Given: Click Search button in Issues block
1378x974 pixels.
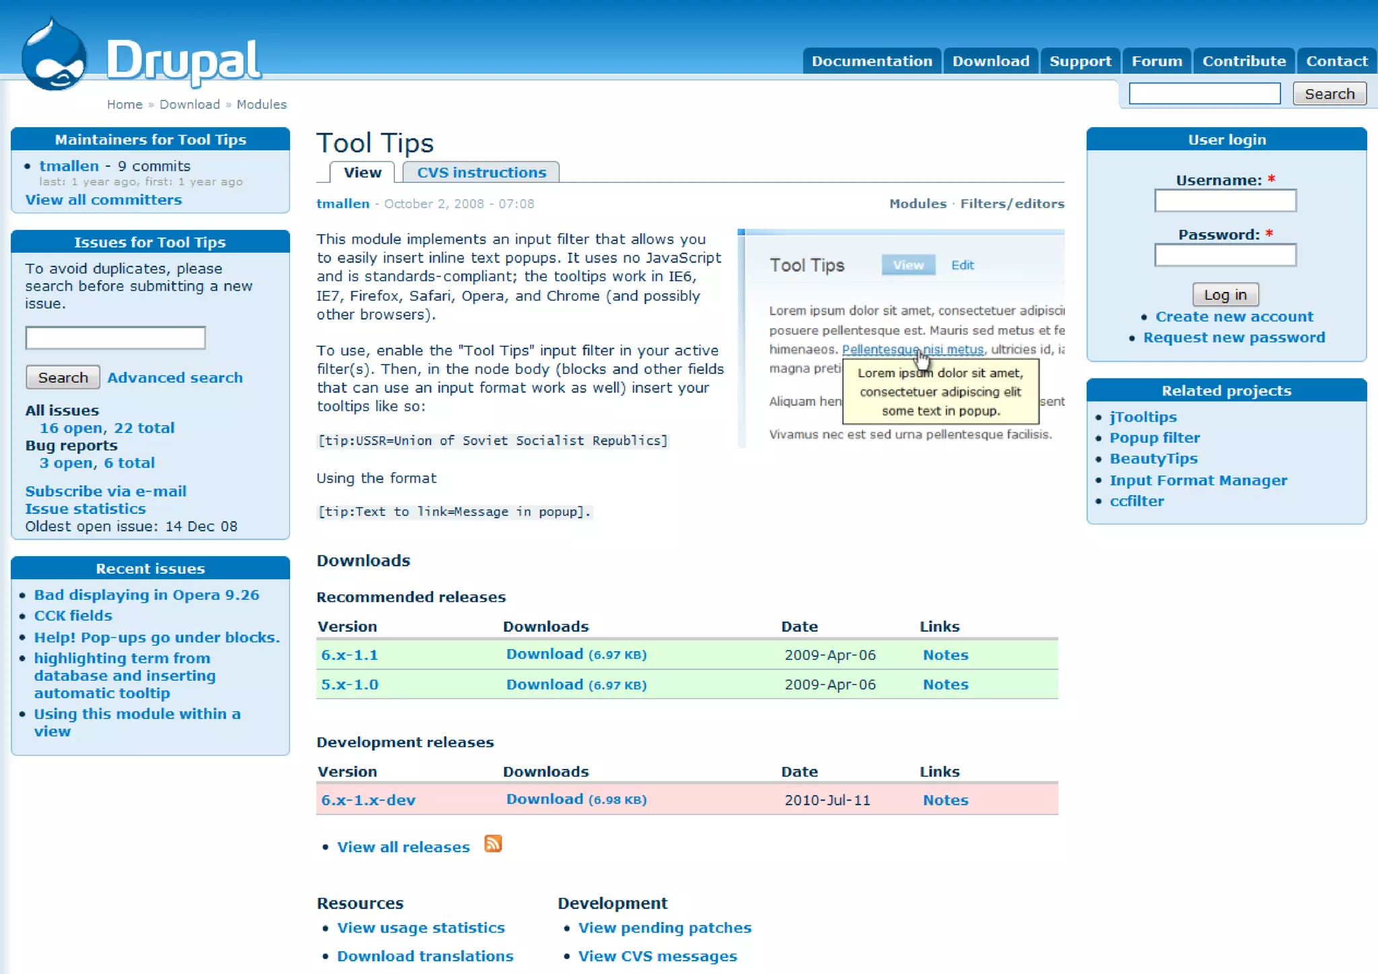Looking at the screenshot, I should pyautogui.click(x=63, y=377).
